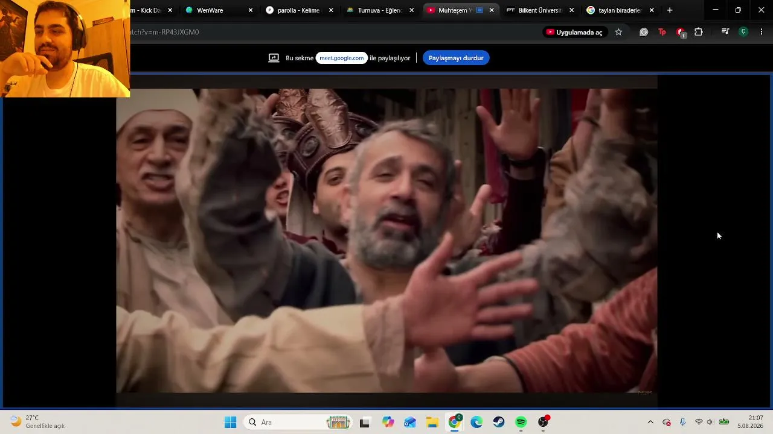773x434 pixels.
Task: Open a new browser tab
Action: point(670,10)
